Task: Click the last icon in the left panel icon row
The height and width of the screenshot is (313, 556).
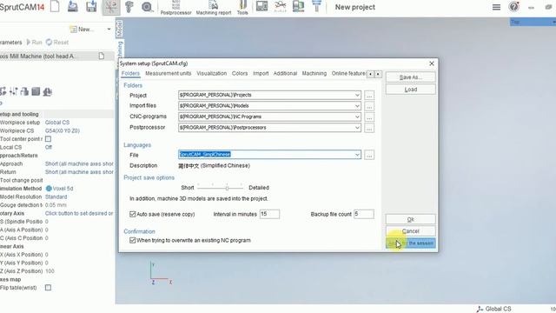Action: coord(48,91)
